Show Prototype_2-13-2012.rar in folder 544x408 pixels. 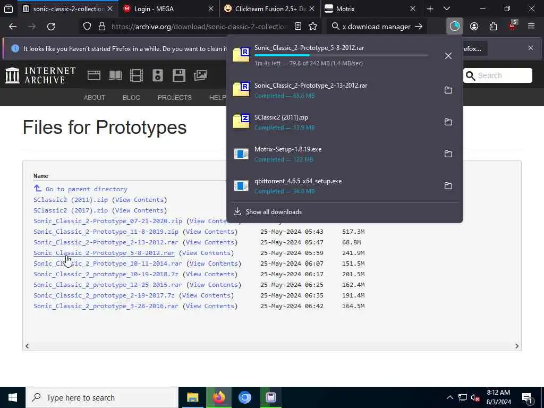pos(448,90)
